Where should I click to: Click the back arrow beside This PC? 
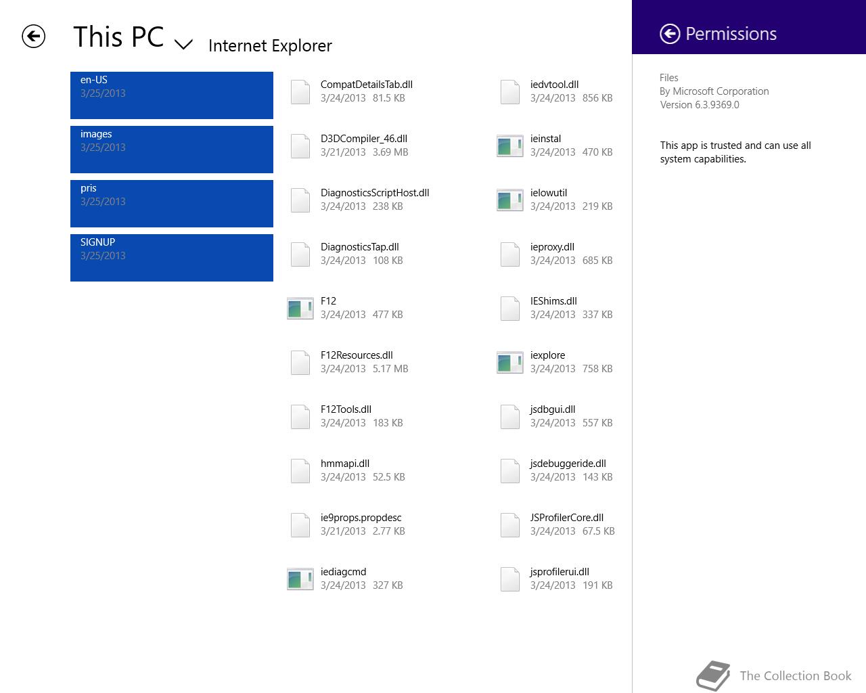pos(33,37)
